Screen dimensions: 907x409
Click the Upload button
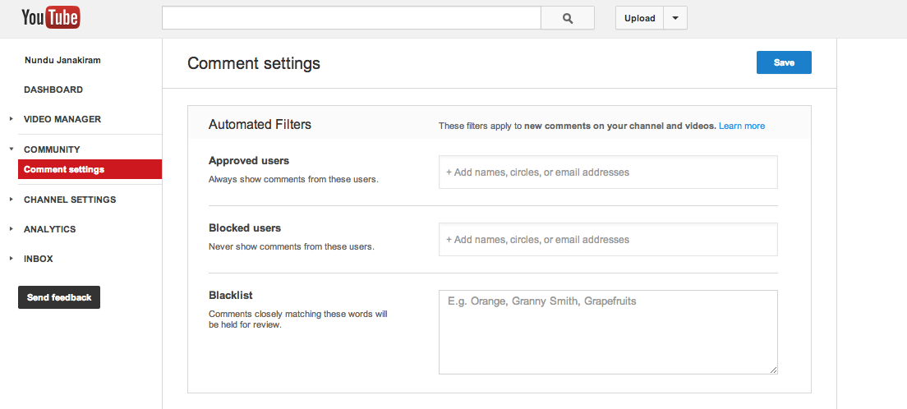pyautogui.click(x=639, y=18)
